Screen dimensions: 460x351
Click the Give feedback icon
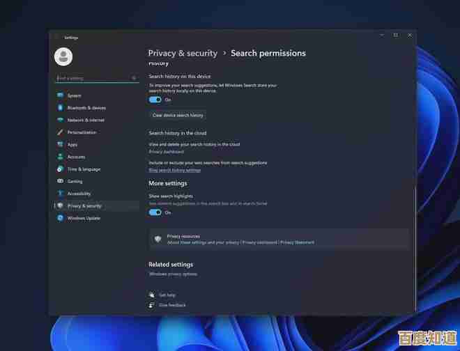pos(152,305)
